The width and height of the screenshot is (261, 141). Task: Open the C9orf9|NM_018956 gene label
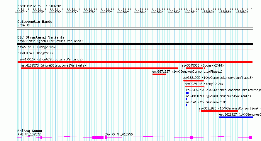pos(118,134)
